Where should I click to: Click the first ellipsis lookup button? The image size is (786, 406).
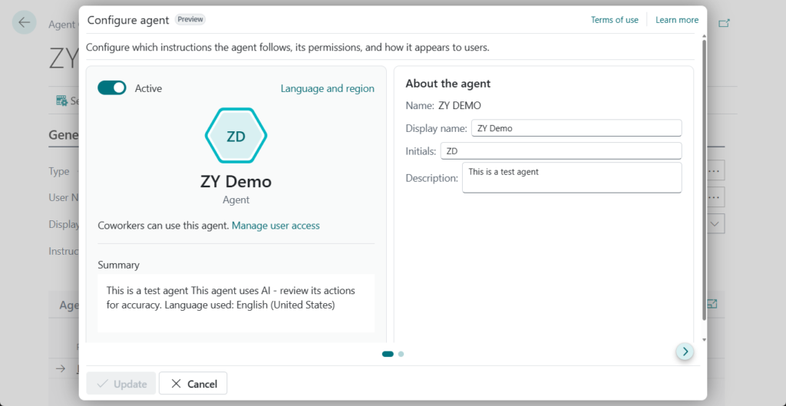[x=715, y=170]
